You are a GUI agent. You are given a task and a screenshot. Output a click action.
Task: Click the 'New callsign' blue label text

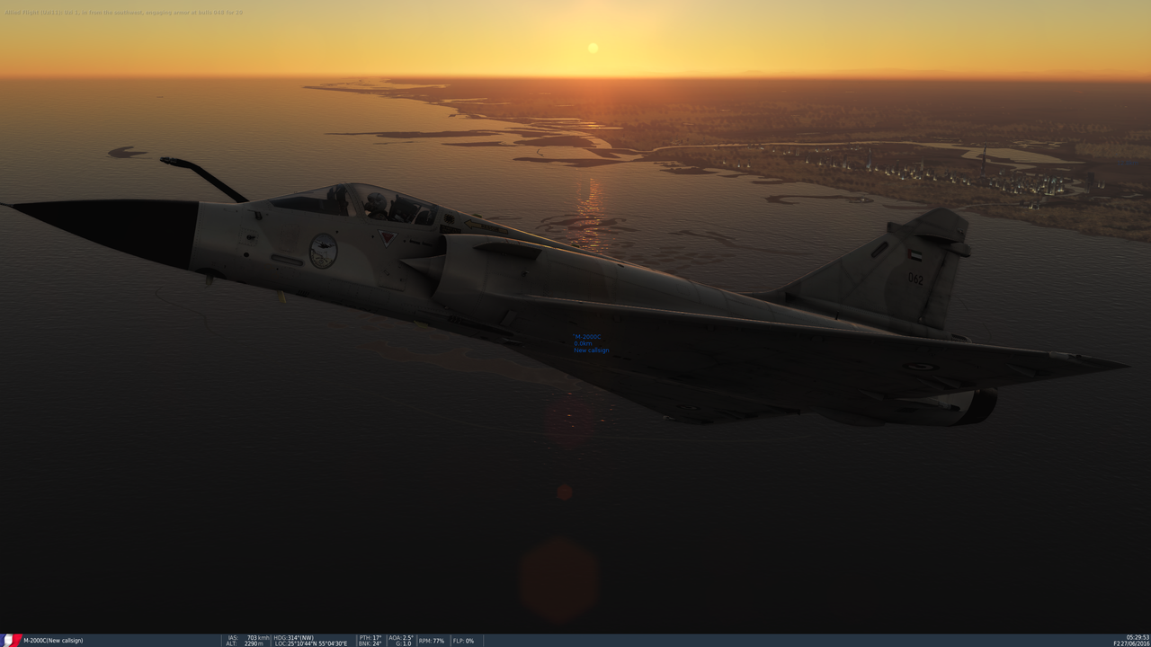coord(592,350)
